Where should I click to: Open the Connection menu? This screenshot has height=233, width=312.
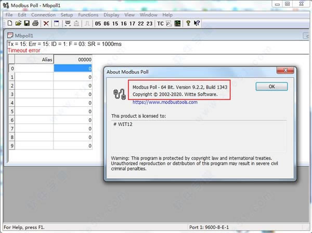tap(43, 15)
